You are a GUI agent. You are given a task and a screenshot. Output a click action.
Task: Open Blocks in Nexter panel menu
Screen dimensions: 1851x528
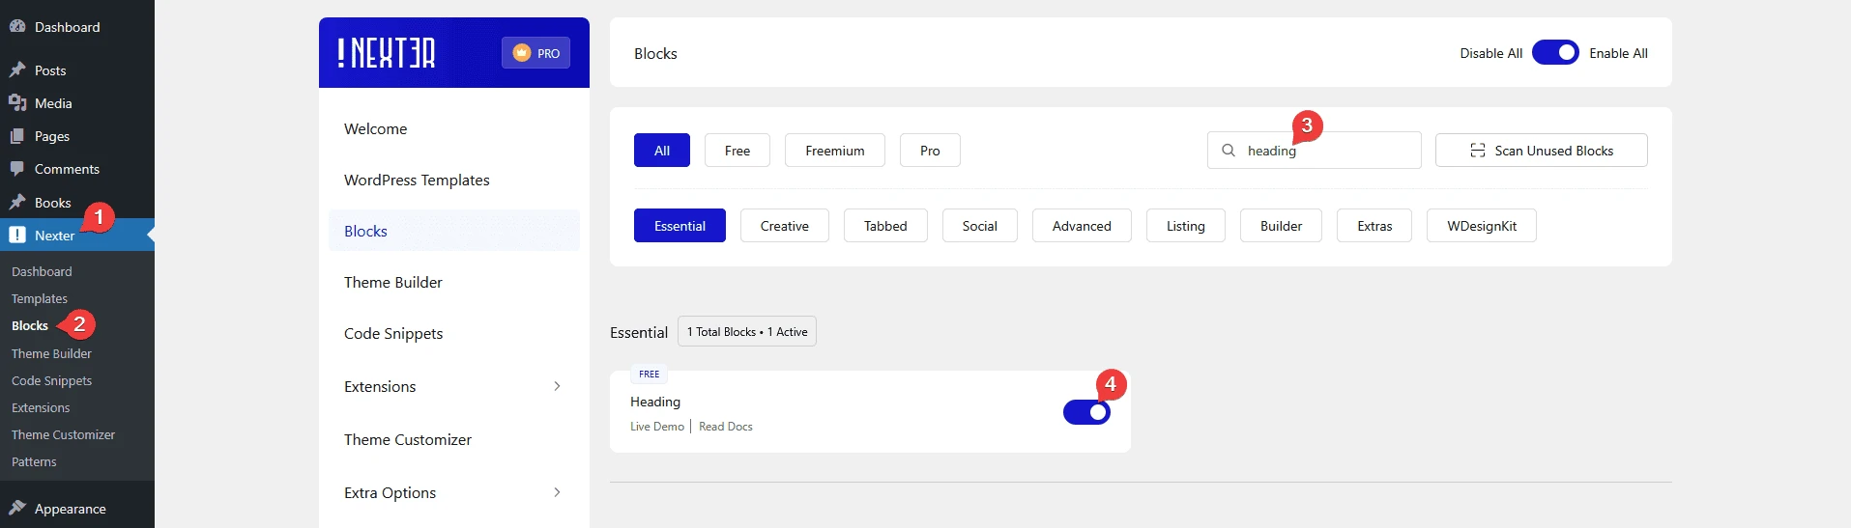coord(454,231)
